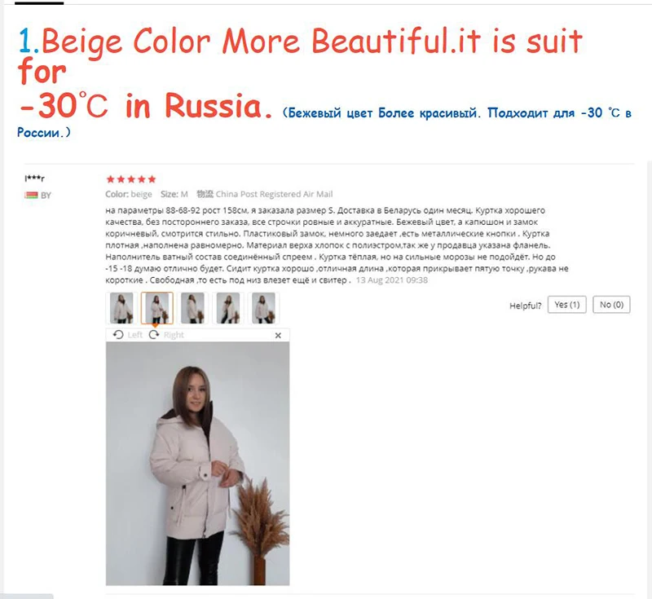Click the Size: M label

[174, 194]
